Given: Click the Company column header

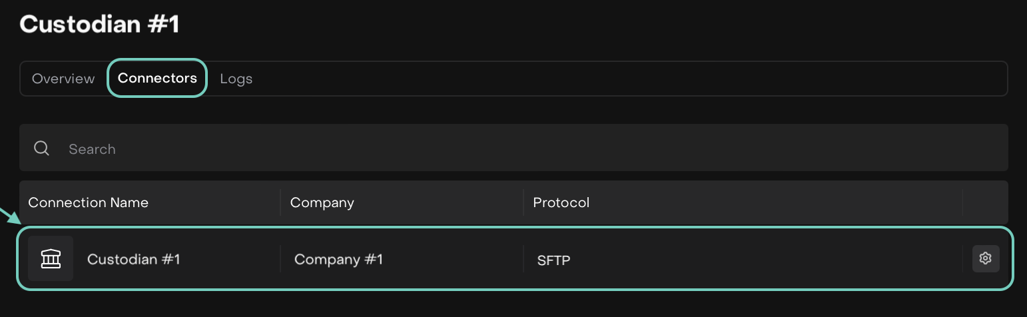Looking at the screenshot, I should click(x=322, y=202).
